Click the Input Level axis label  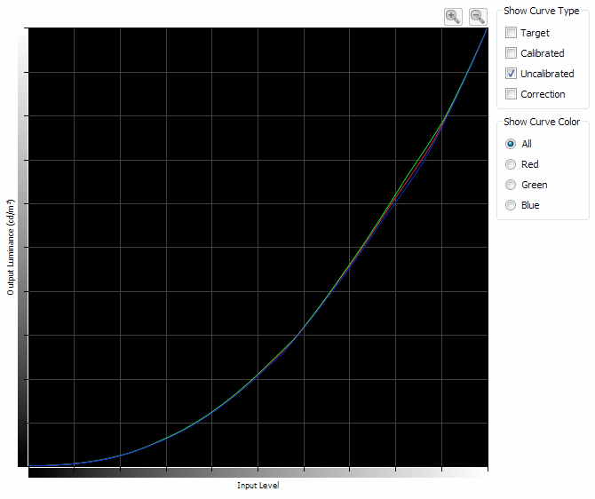[258, 486]
